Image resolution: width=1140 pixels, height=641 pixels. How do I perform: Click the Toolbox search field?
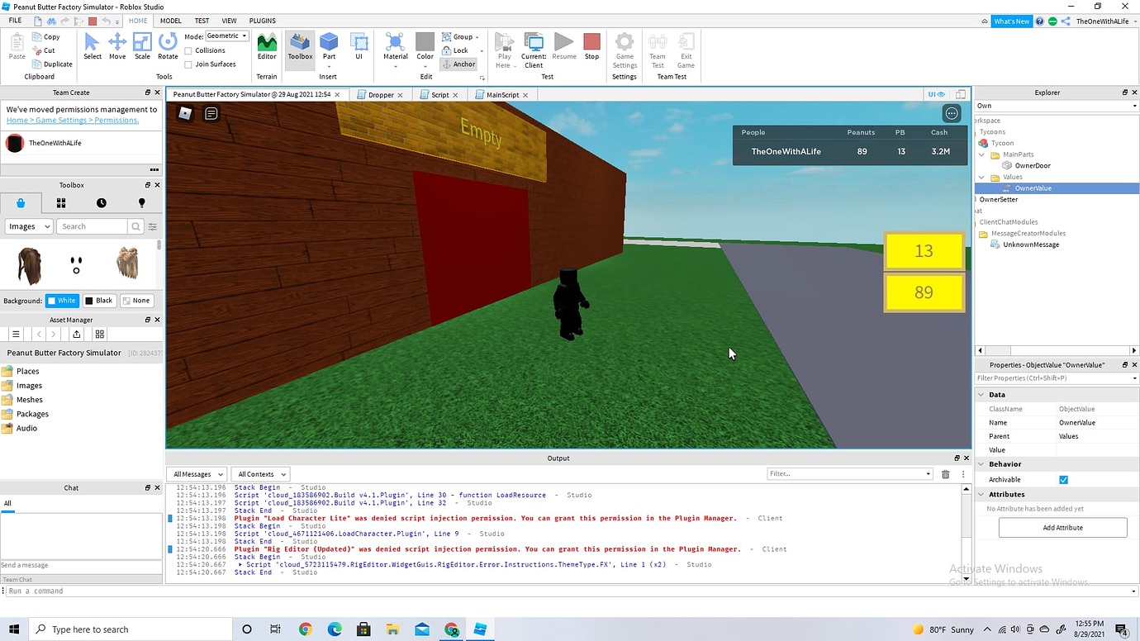[92, 226]
